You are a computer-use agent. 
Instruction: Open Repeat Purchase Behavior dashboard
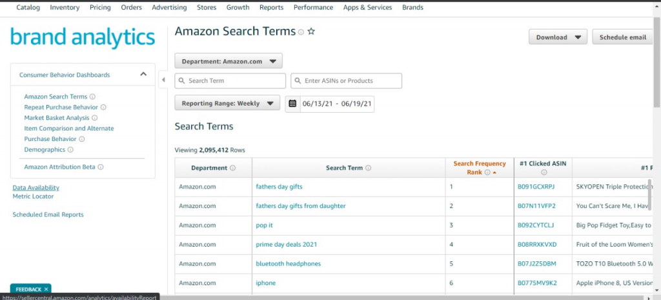point(61,107)
